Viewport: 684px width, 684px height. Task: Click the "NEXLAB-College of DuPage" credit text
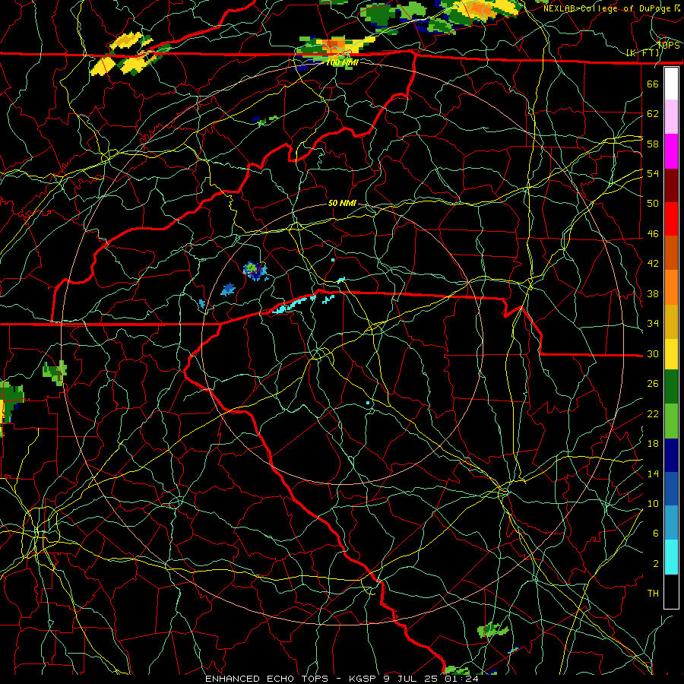point(606,8)
